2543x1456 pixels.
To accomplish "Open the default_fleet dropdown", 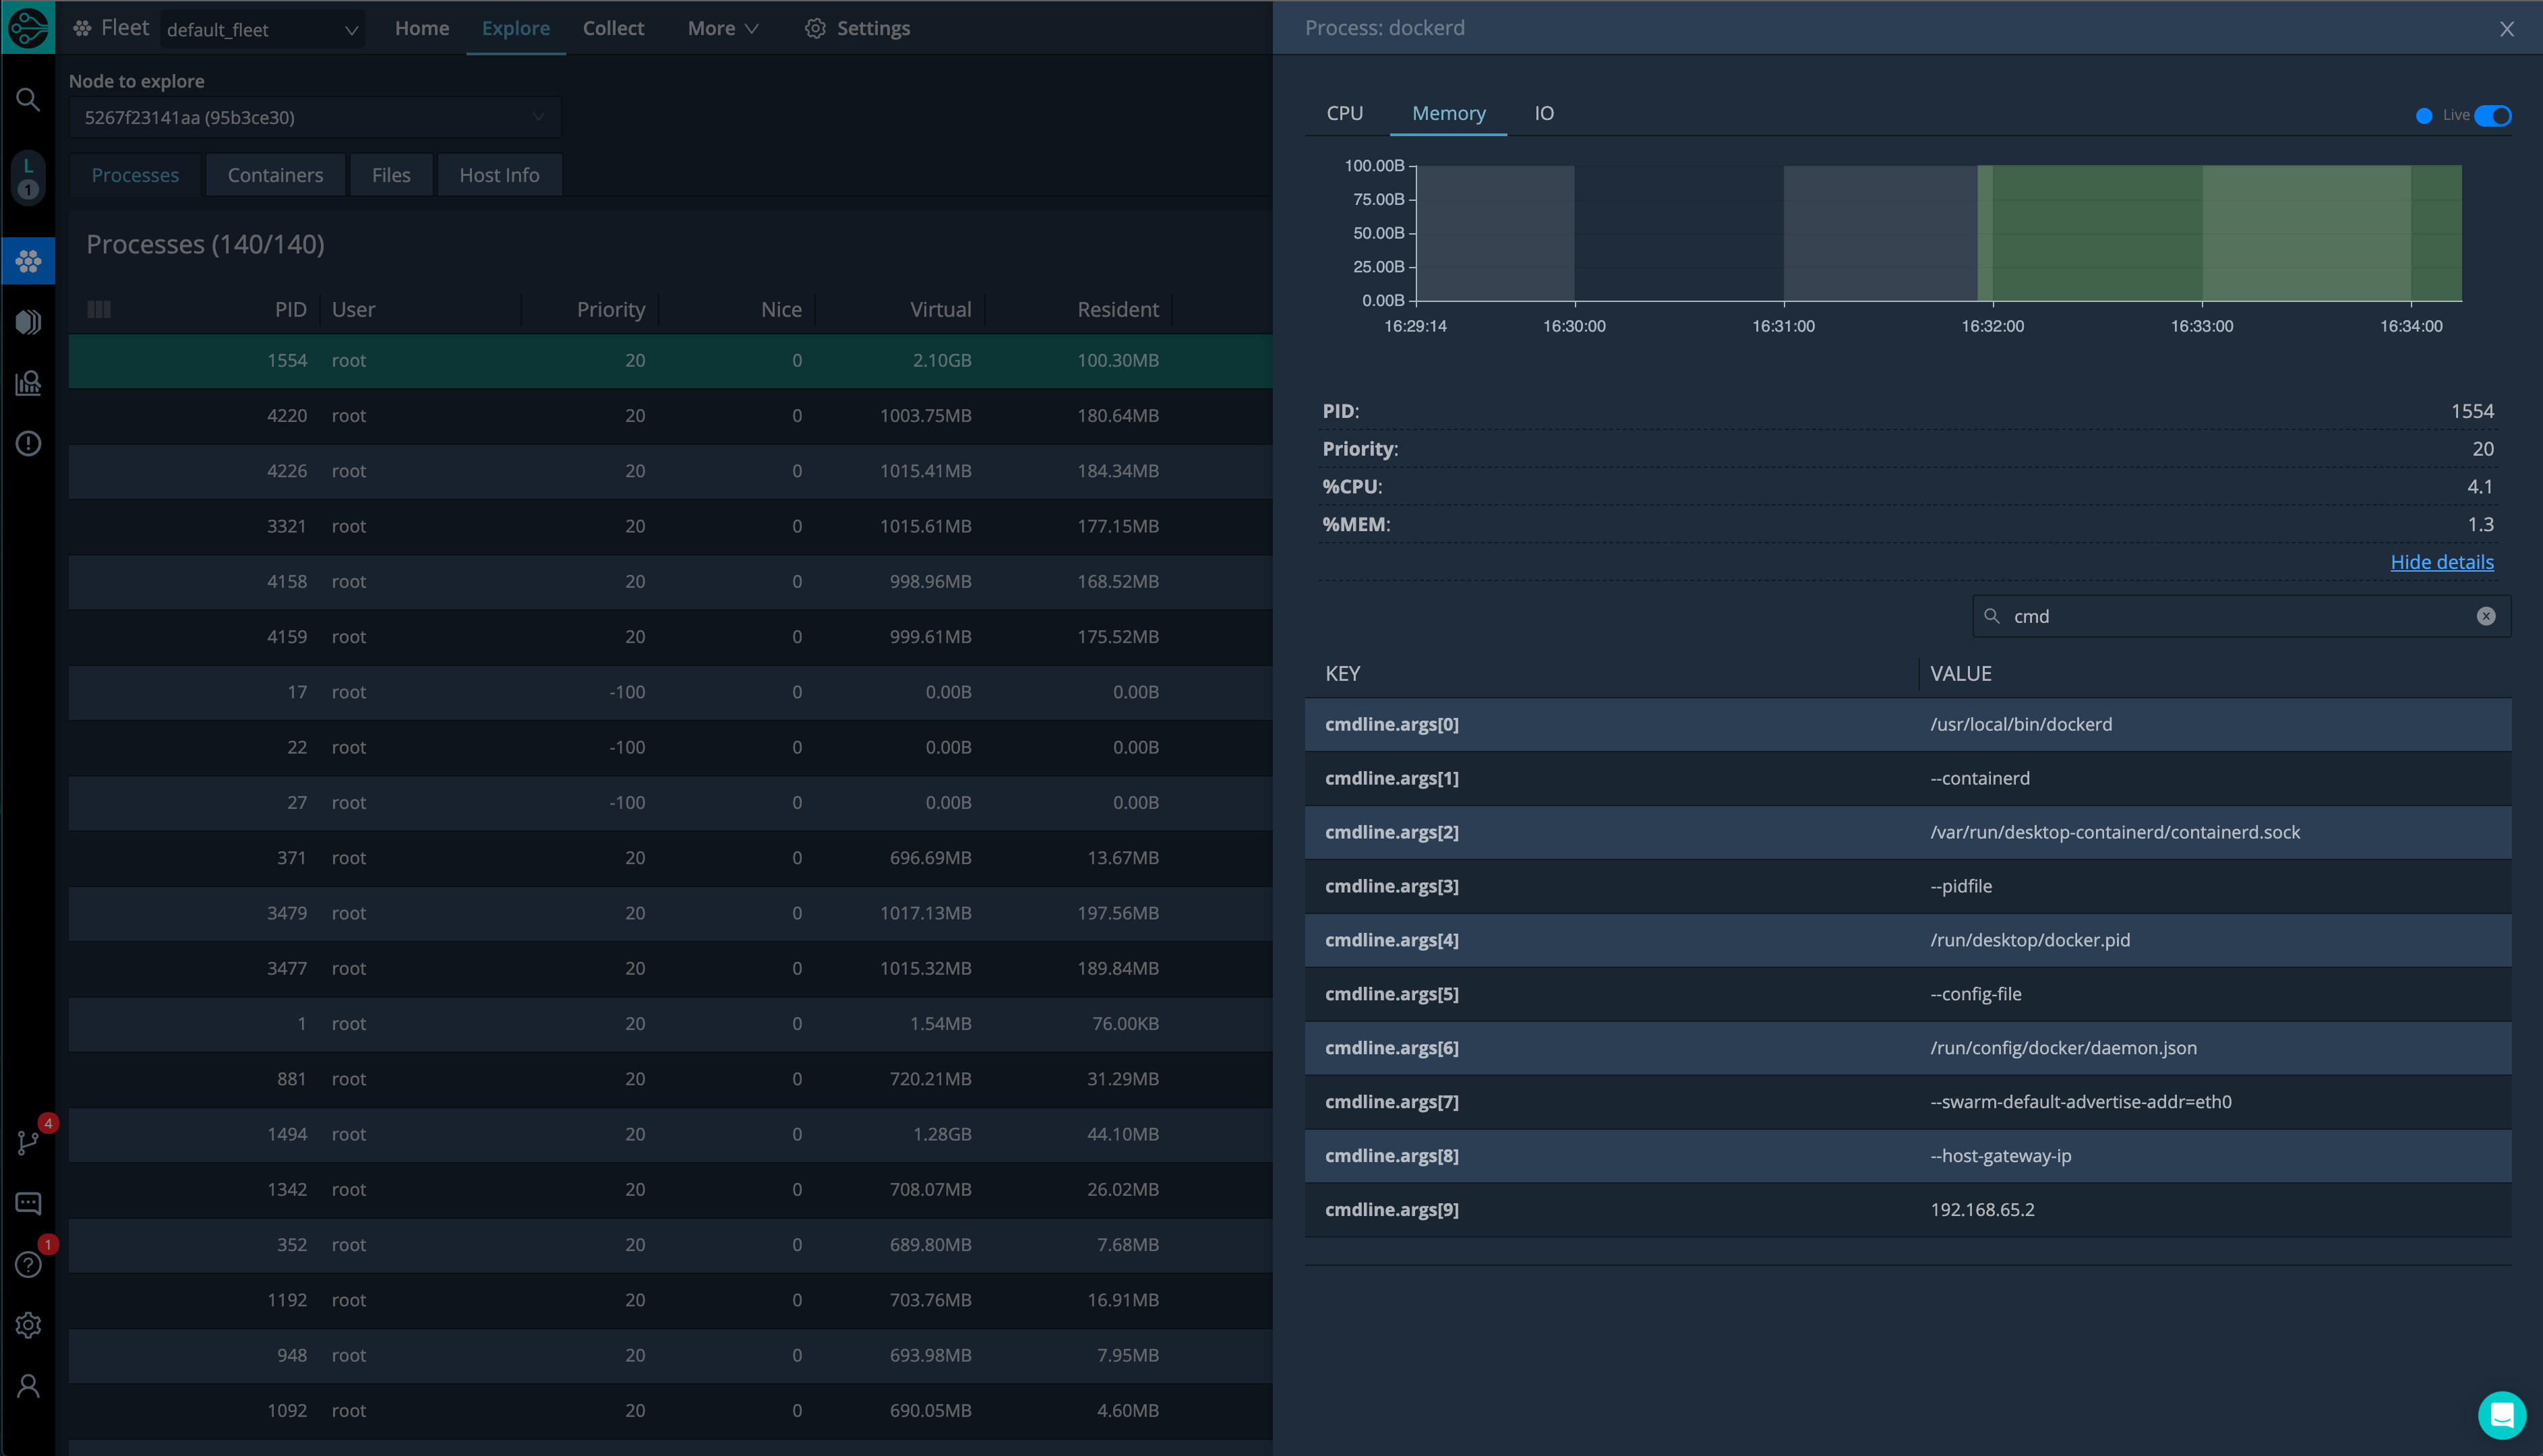I will tap(262, 29).
